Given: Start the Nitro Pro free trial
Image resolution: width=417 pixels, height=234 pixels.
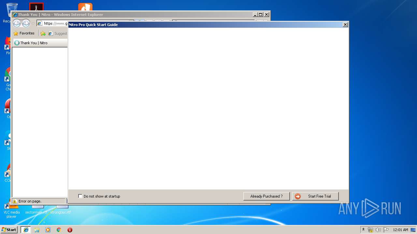Looking at the screenshot, I should (x=315, y=196).
